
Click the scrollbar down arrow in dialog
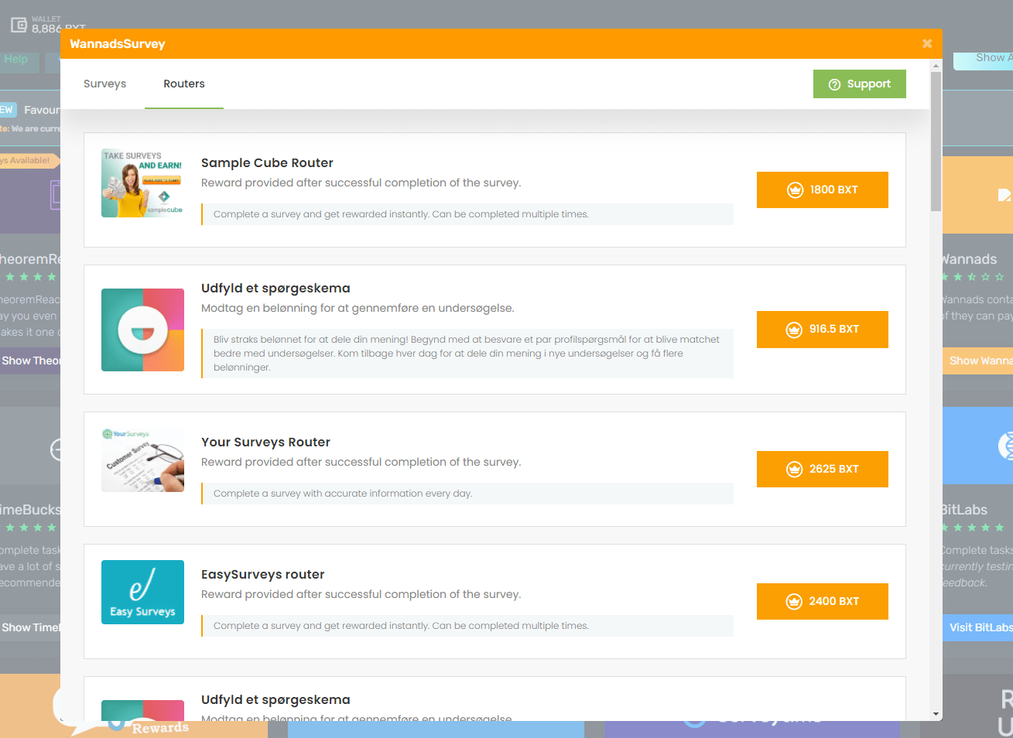pyautogui.click(x=936, y=714)
